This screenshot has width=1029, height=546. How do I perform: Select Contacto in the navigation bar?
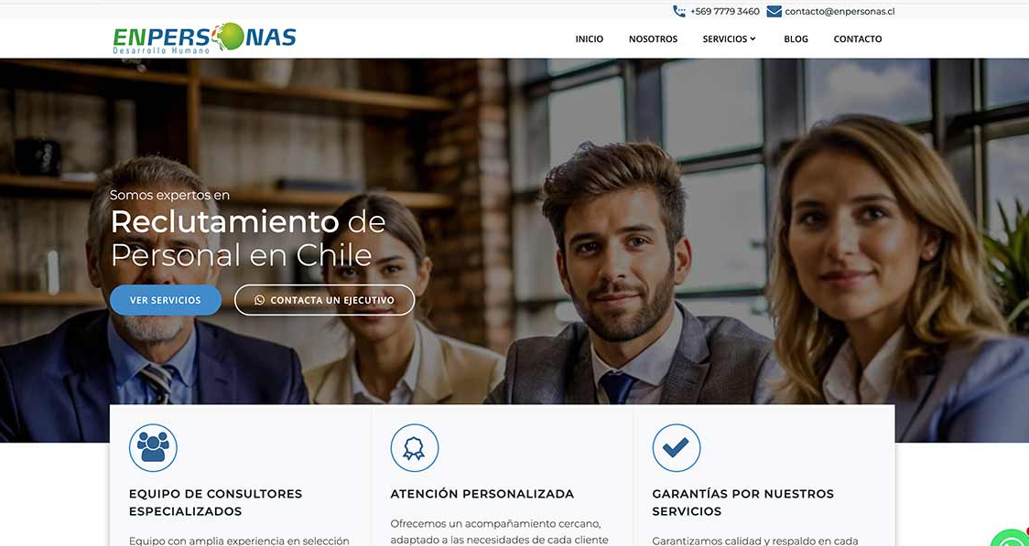(x=858, y=38)
